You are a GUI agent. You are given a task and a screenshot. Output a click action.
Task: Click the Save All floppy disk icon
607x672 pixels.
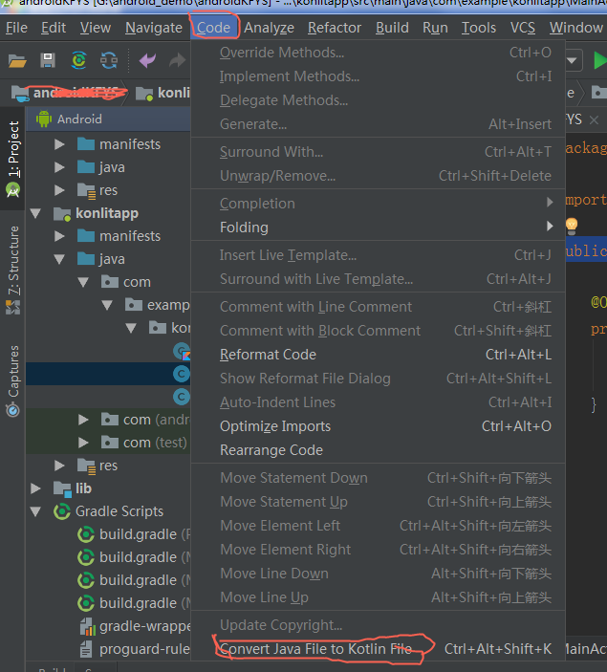(x=48, y=60)
